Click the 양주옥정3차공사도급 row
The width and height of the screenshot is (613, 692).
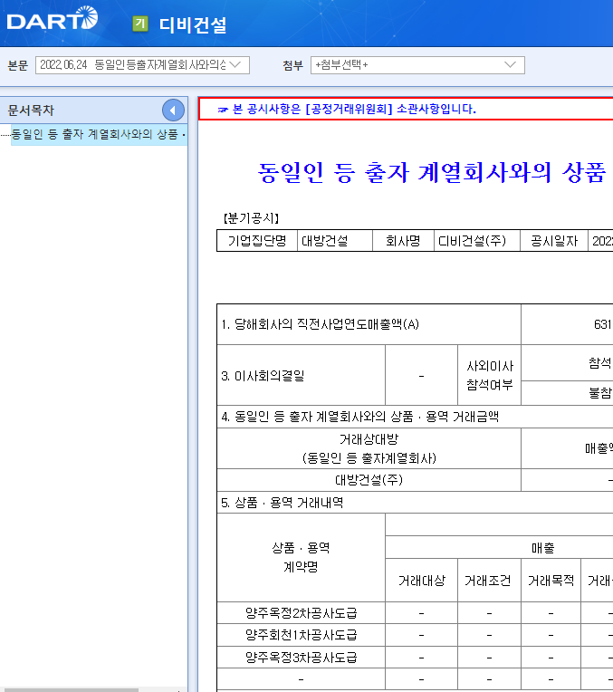click(x=301, y=658)
